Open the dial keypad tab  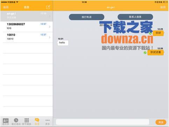(x=27, y=121)
